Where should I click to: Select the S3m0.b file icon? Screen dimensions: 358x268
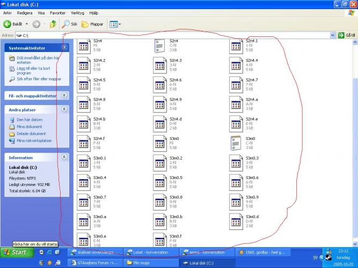click(160, 222)
